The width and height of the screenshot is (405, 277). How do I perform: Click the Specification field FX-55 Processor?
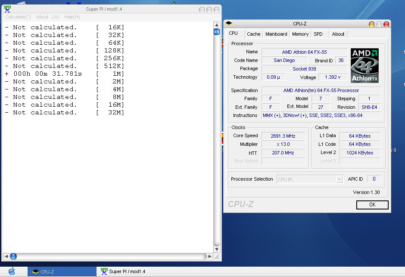tap(321, 90)
